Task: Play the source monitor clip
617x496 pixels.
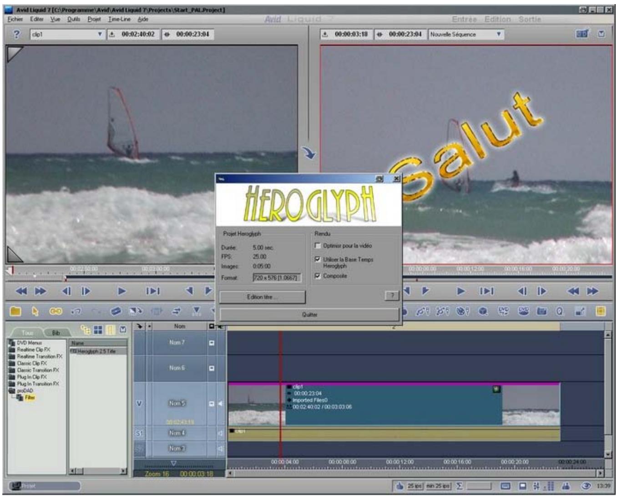Action: click(121, 291)
